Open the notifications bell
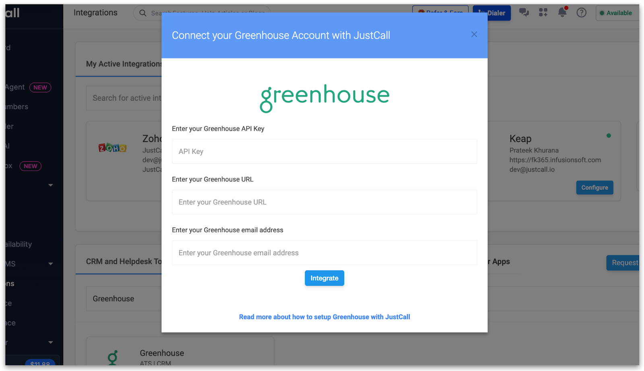The height and width of the screenshot is (371, 644). (562, 12)
